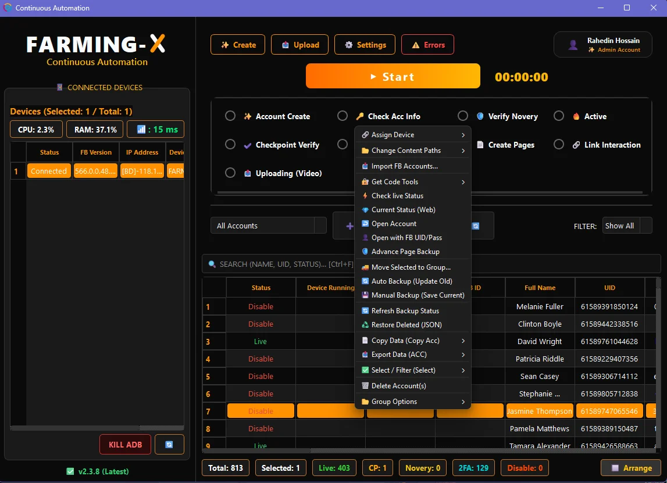Click the Live: 403 counter badge
The width and height of the screenshot is (667, 483).
click(x=334, y=468)
